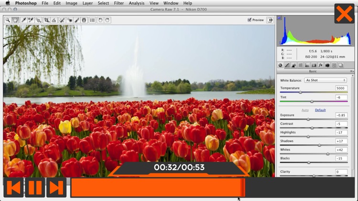Pause the tutorial video

pyautogui.click(x=35, y=188)
